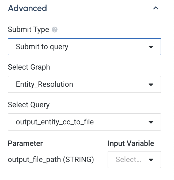
Task: Click the Advanced section heading
Action: click(x=28, y=8)
